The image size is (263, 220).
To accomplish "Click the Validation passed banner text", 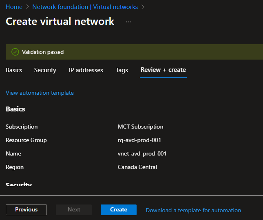I will pos(43,52).
